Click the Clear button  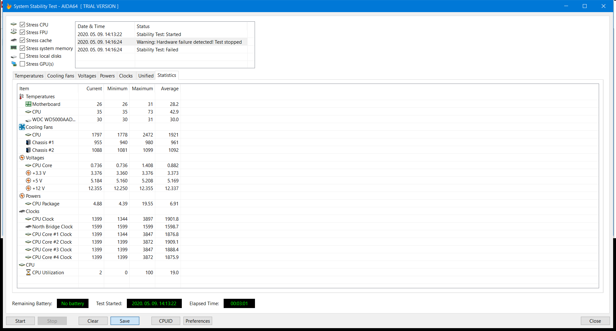[x=93, y=321]
